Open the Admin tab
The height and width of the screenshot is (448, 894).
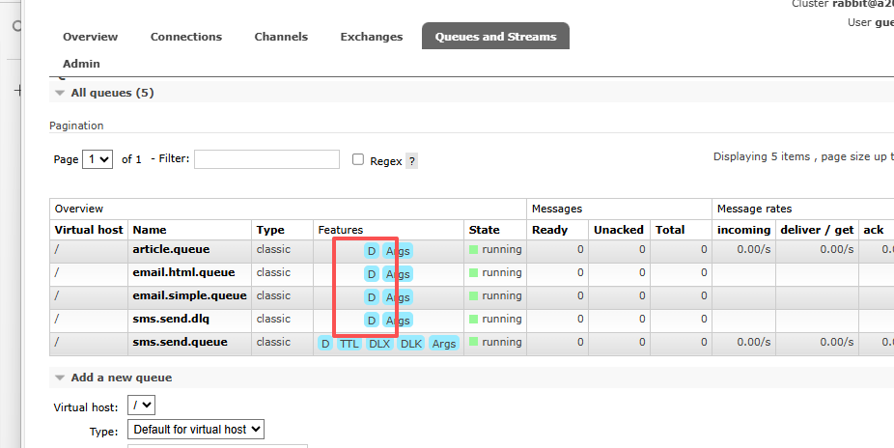(x=81, y=64)
